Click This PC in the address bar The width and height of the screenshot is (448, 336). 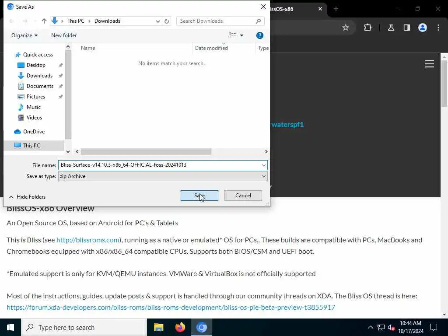pos(76,21)
